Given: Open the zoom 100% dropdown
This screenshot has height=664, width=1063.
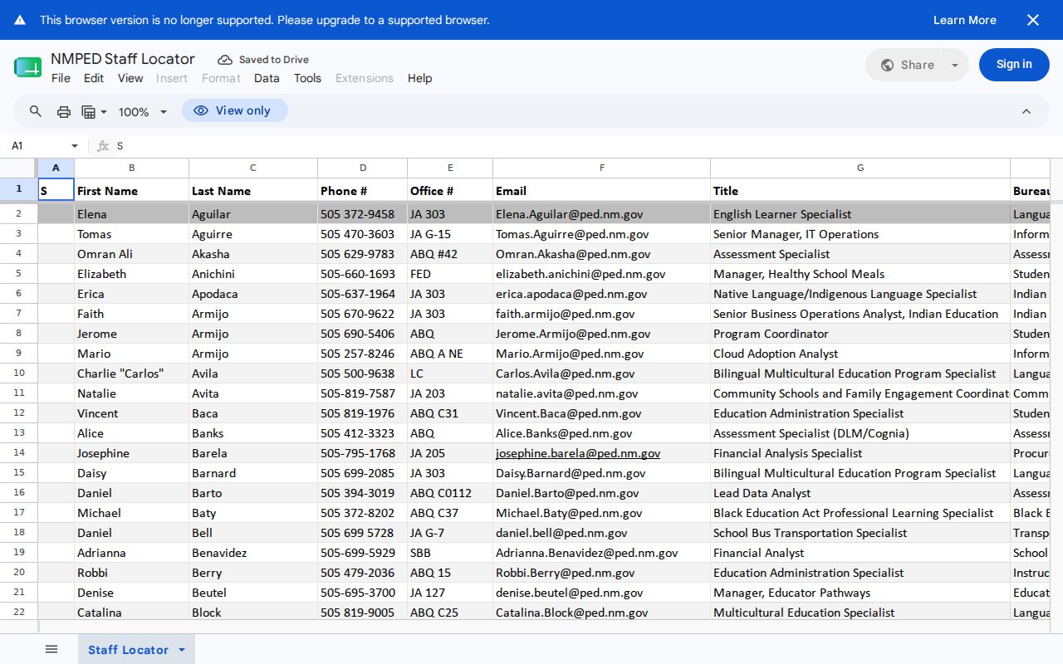Looking at the screenshot, I should point(142,111).
